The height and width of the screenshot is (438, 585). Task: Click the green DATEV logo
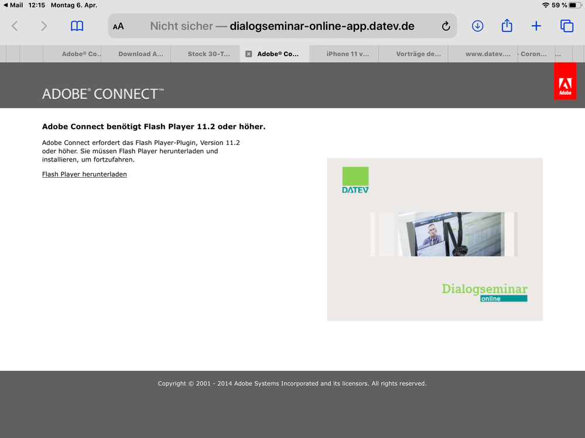[355, 180]
